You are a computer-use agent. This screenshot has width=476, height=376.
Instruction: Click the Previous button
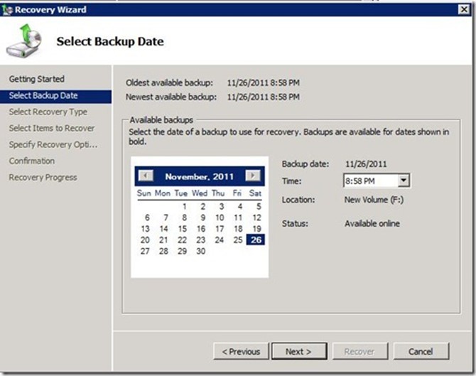click(x=241, y=351)
